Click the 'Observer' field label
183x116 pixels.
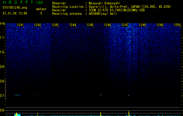click(59, 3)
